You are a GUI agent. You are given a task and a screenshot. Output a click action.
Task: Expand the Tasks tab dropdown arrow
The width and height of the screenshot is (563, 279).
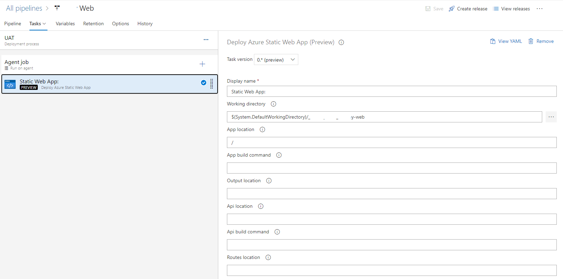[44, 24]
